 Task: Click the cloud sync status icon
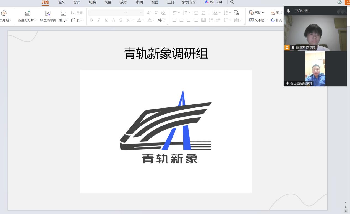(x=339, y=2)
